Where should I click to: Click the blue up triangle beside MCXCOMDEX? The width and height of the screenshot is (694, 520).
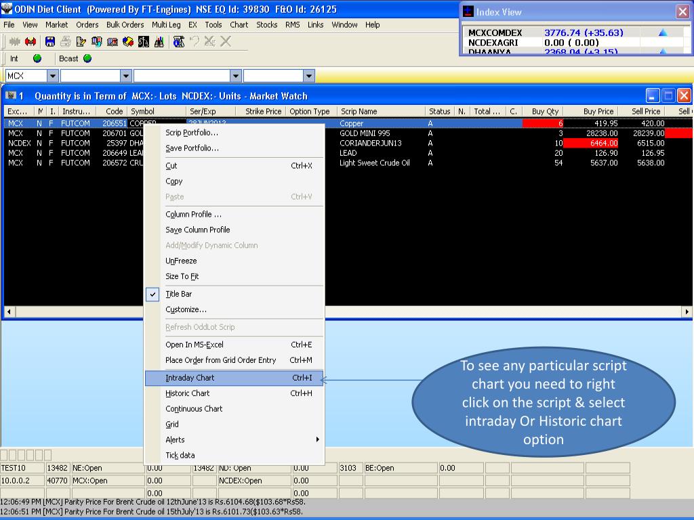pos(663,32)
